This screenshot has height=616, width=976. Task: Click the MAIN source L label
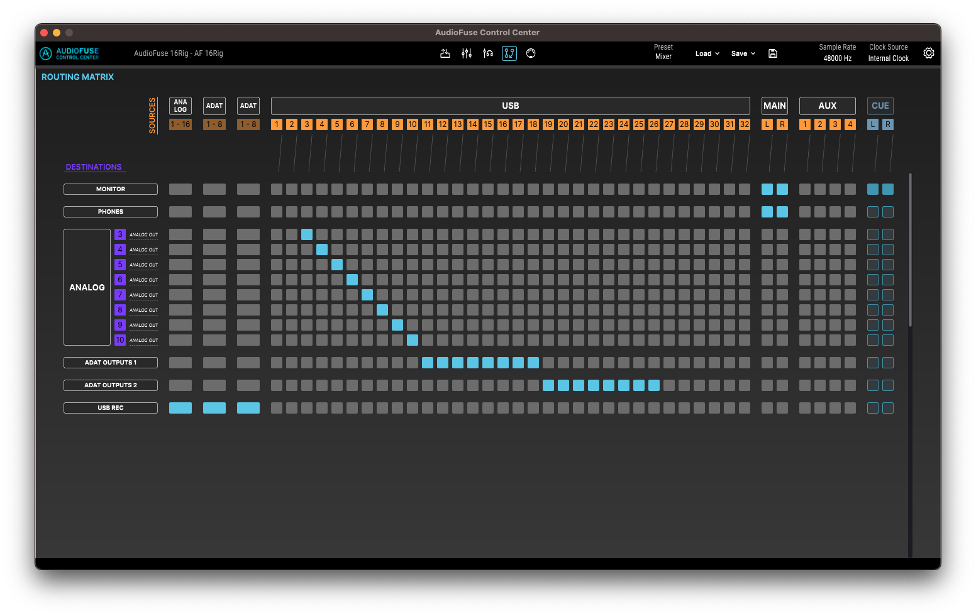pyautogui.click(x=767, y=124)
